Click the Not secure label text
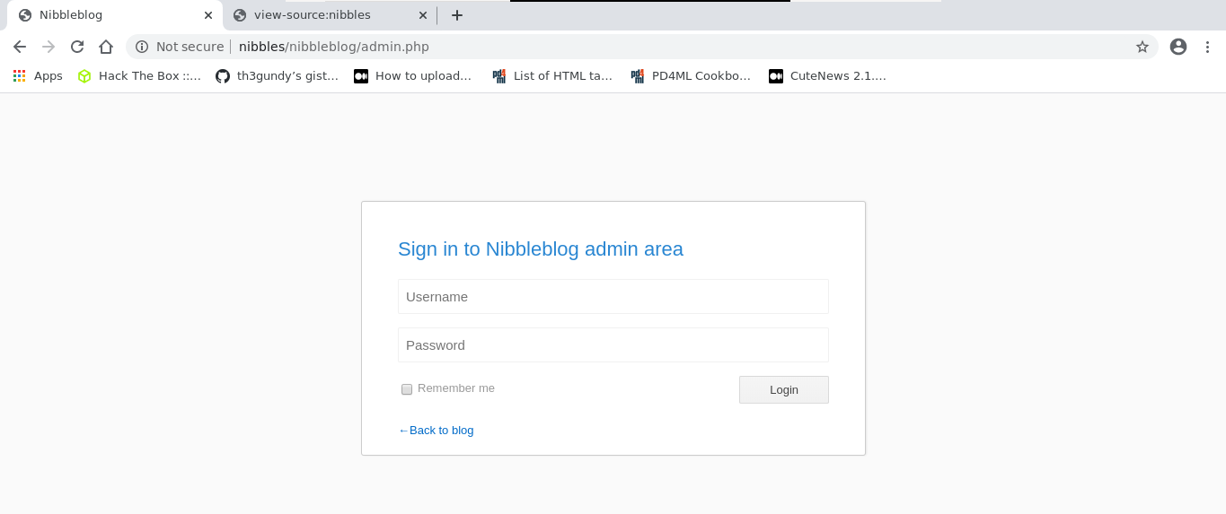The image size is (1226, 514). tap(190, 47)
